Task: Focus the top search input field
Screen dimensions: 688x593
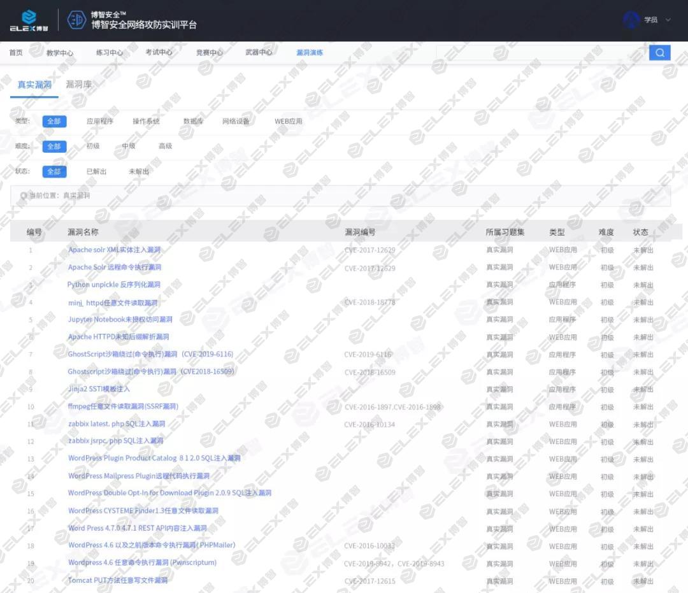Action: tap(542, 53)
